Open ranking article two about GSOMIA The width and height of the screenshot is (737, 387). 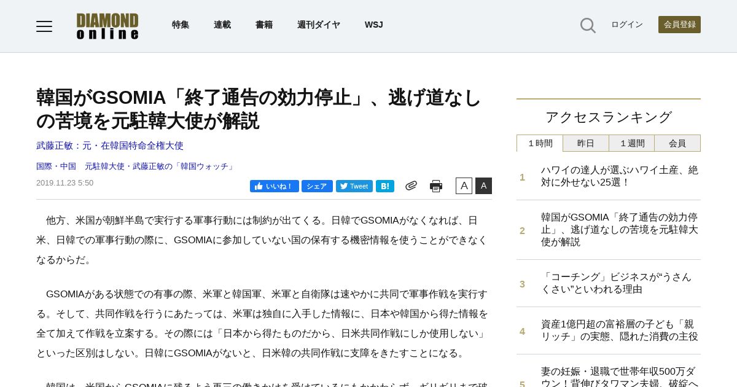pyautogui.click(x=620, y=230)
